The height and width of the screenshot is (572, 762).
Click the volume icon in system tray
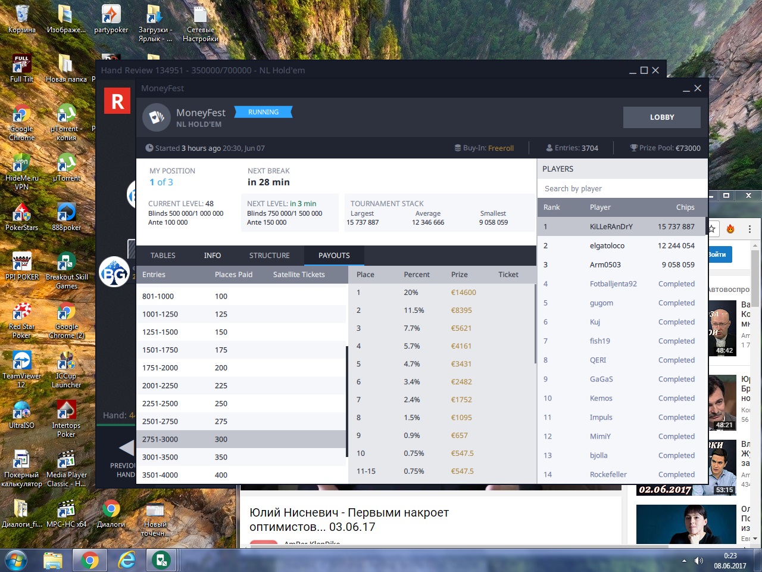(699, 561)
